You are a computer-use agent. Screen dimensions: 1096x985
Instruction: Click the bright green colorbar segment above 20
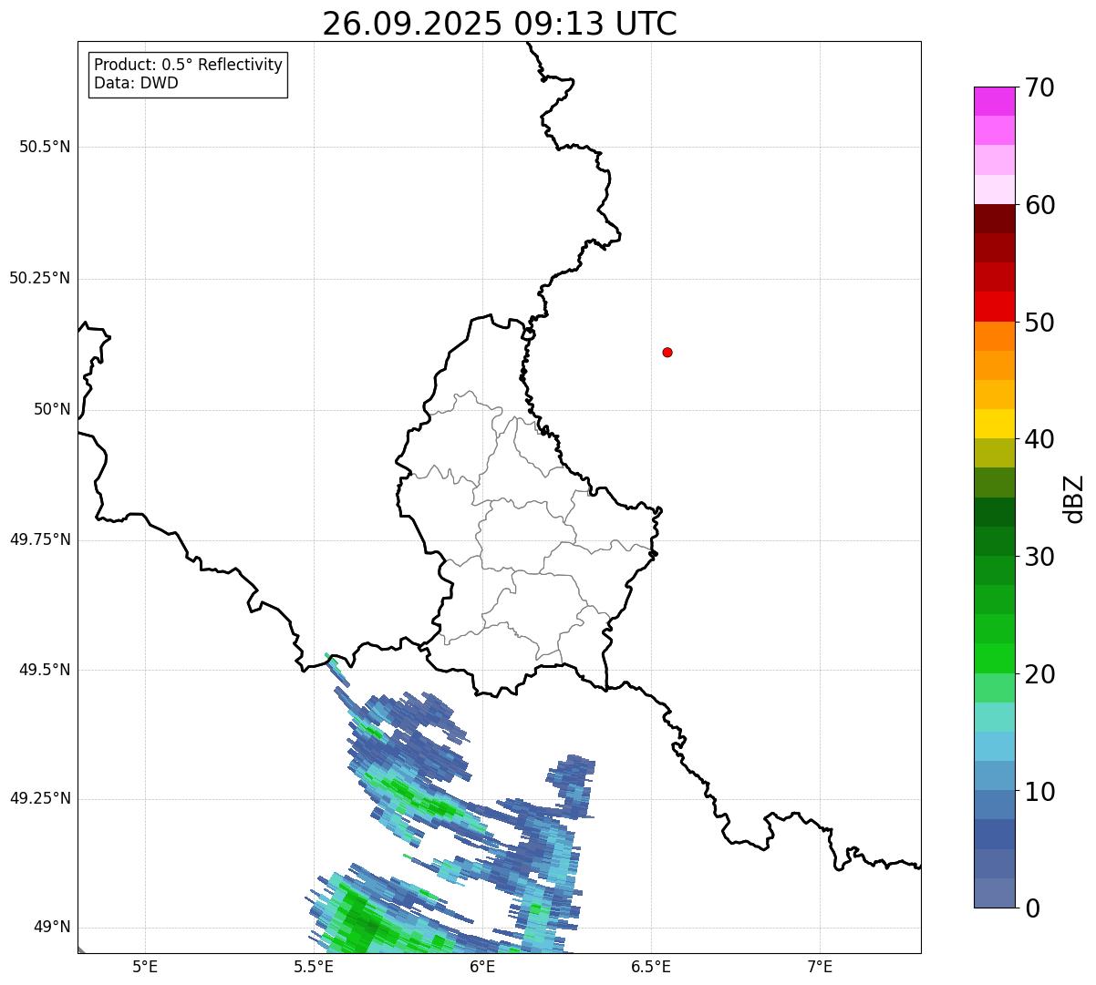pos(994,658)
